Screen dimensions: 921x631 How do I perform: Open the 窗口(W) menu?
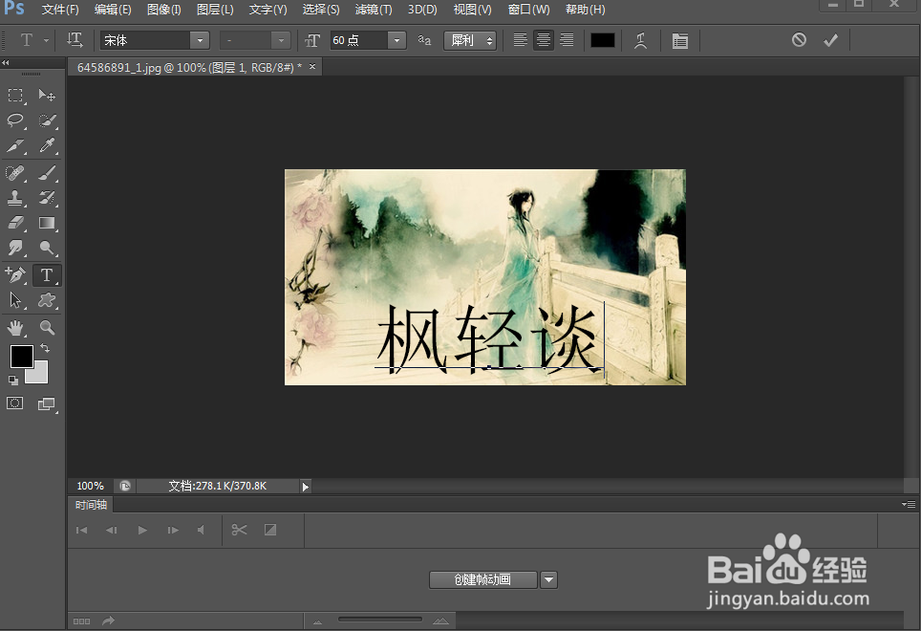528,10
